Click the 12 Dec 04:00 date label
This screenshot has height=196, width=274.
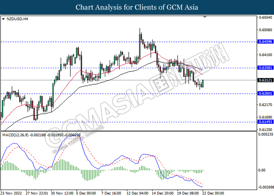pos(137,193)
